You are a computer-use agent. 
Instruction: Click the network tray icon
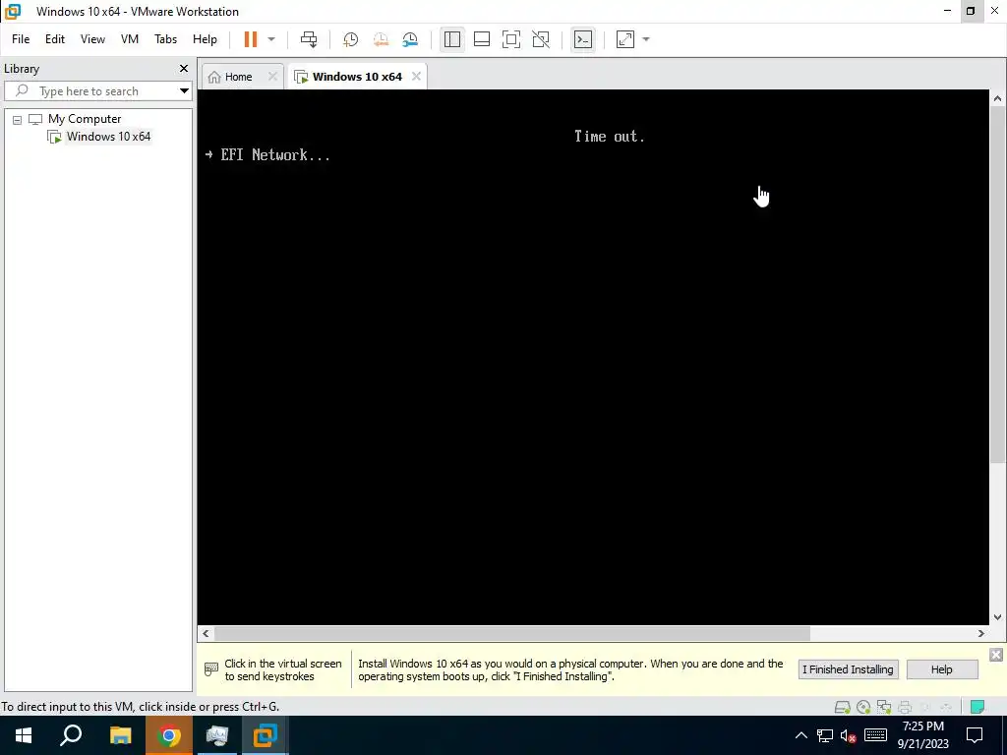point(825,735)
